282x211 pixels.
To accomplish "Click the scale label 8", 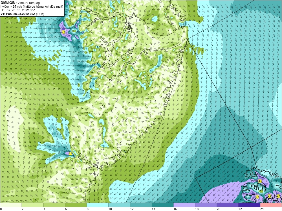I will 88,209.
